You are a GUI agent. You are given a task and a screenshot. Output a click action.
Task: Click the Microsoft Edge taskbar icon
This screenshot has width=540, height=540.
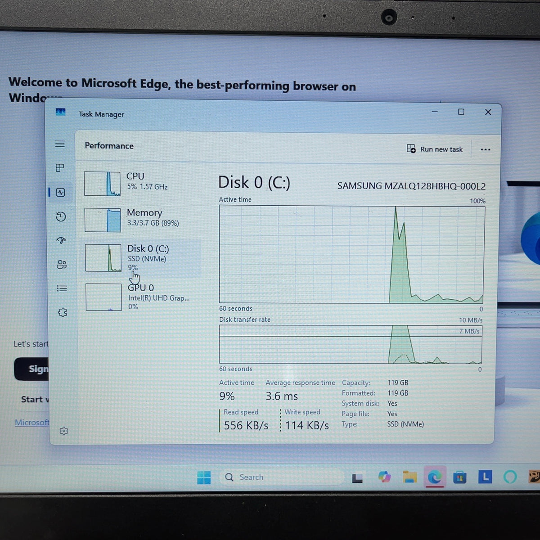[434, 477]
